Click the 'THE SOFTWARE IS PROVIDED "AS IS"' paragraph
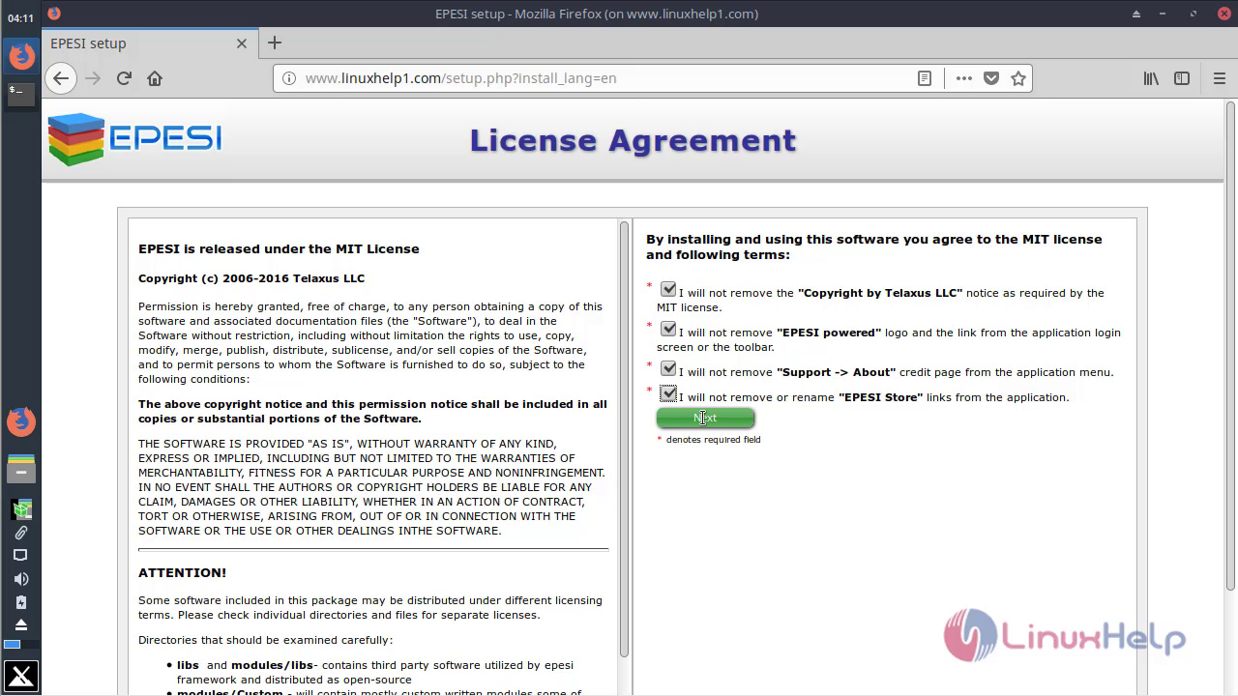 pyautogui.click(x=371, y=487)
